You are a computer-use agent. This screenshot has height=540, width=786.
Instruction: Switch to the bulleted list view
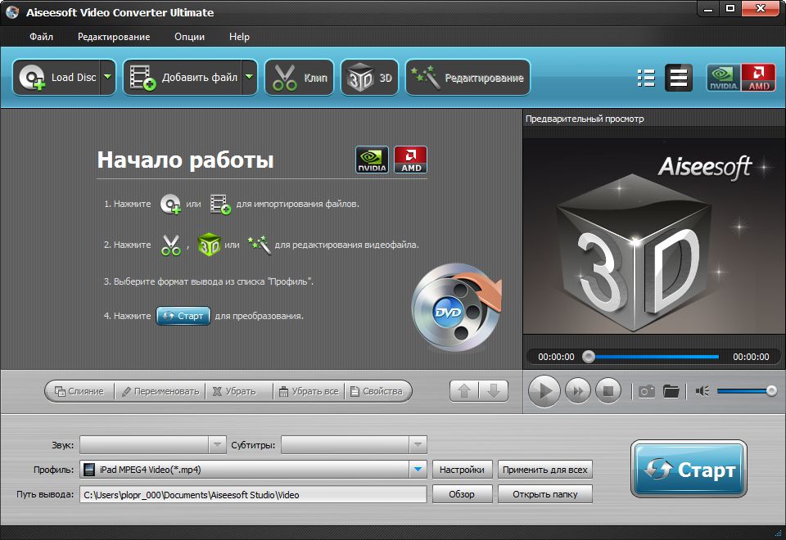pyautogui.click(x=646, y=79)
